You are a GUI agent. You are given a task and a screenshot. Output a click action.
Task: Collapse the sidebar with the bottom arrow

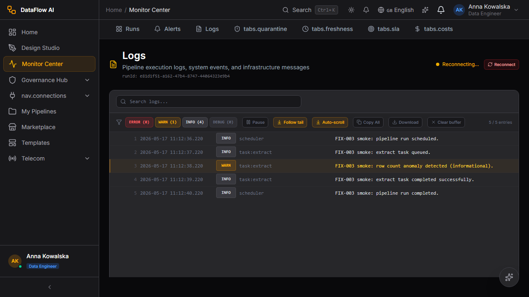(50, 287)
